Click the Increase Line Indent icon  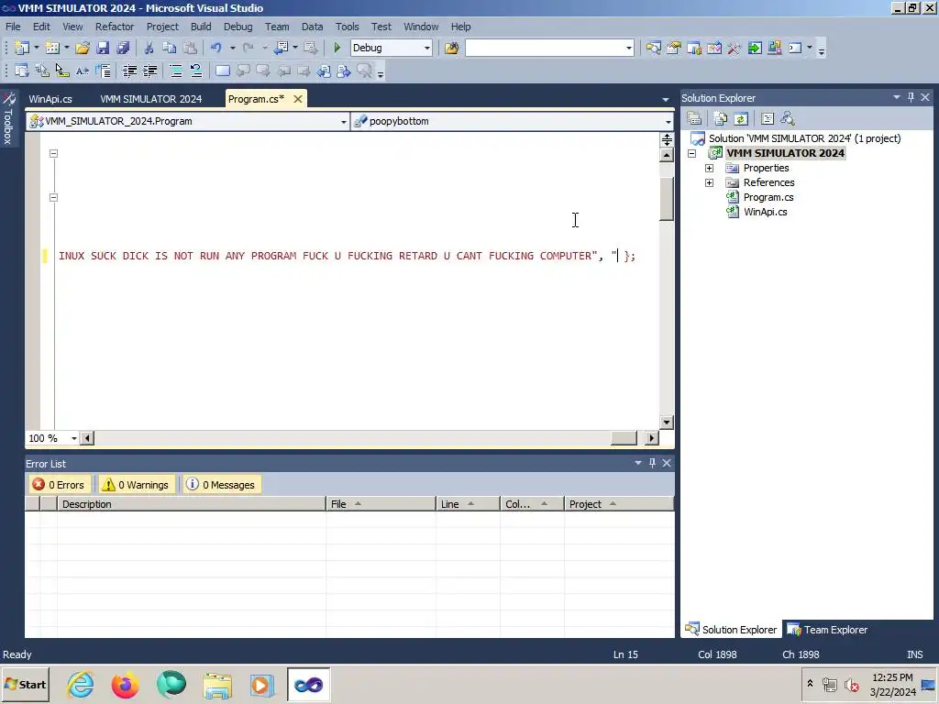coord(149,71)
